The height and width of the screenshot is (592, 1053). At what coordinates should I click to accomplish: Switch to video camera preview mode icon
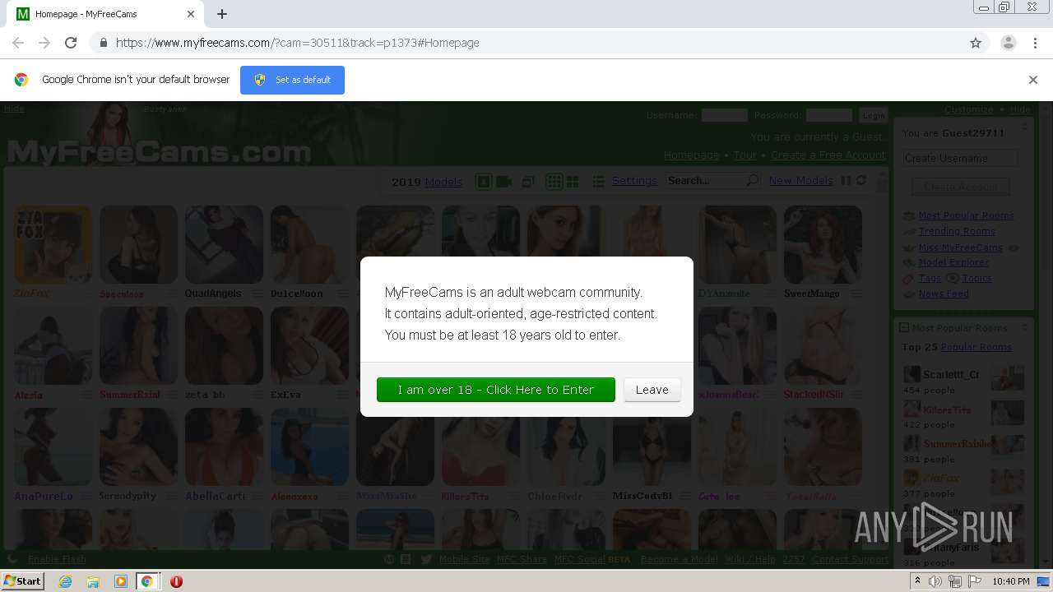click(x=504, y=181)
